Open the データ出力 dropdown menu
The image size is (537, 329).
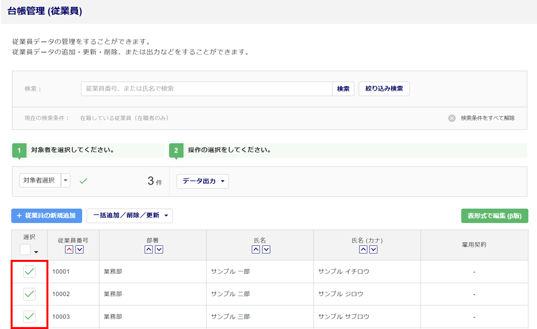point(203,181)
